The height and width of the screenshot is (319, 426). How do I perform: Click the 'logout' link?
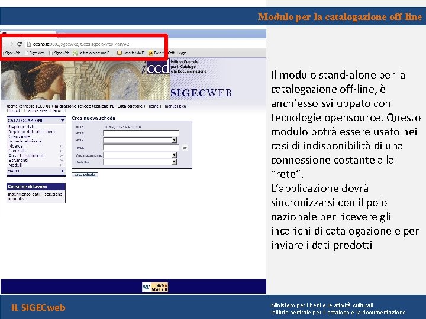15,110
